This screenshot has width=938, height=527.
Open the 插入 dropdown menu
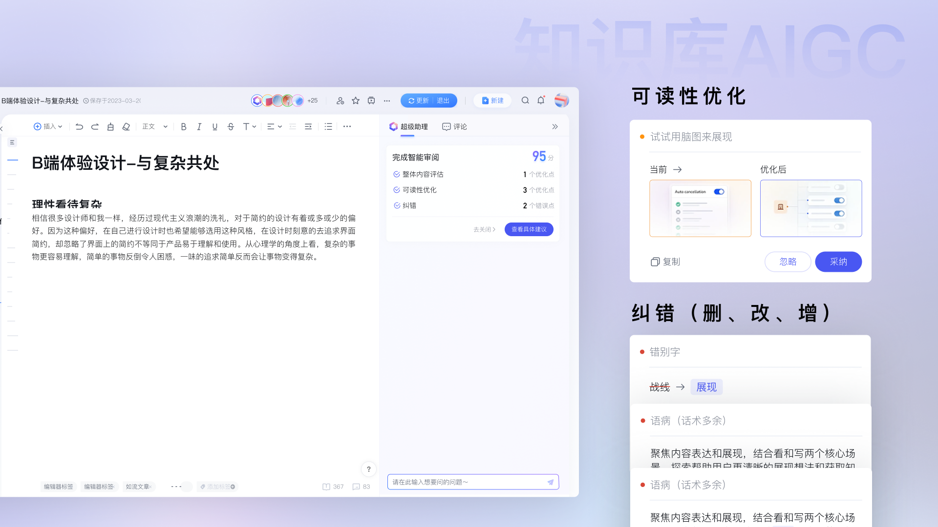click(x=48, y=127)
